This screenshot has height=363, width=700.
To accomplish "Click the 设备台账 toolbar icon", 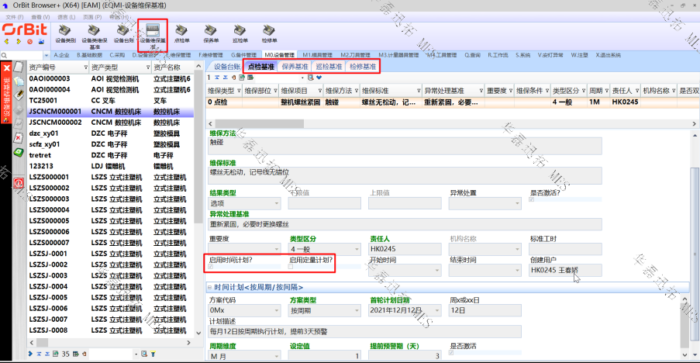I will (x=124, y=33).
